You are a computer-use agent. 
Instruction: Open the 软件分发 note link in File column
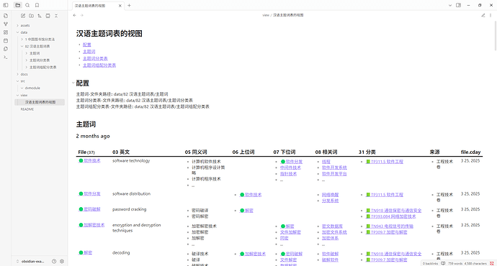coord(92,193)
